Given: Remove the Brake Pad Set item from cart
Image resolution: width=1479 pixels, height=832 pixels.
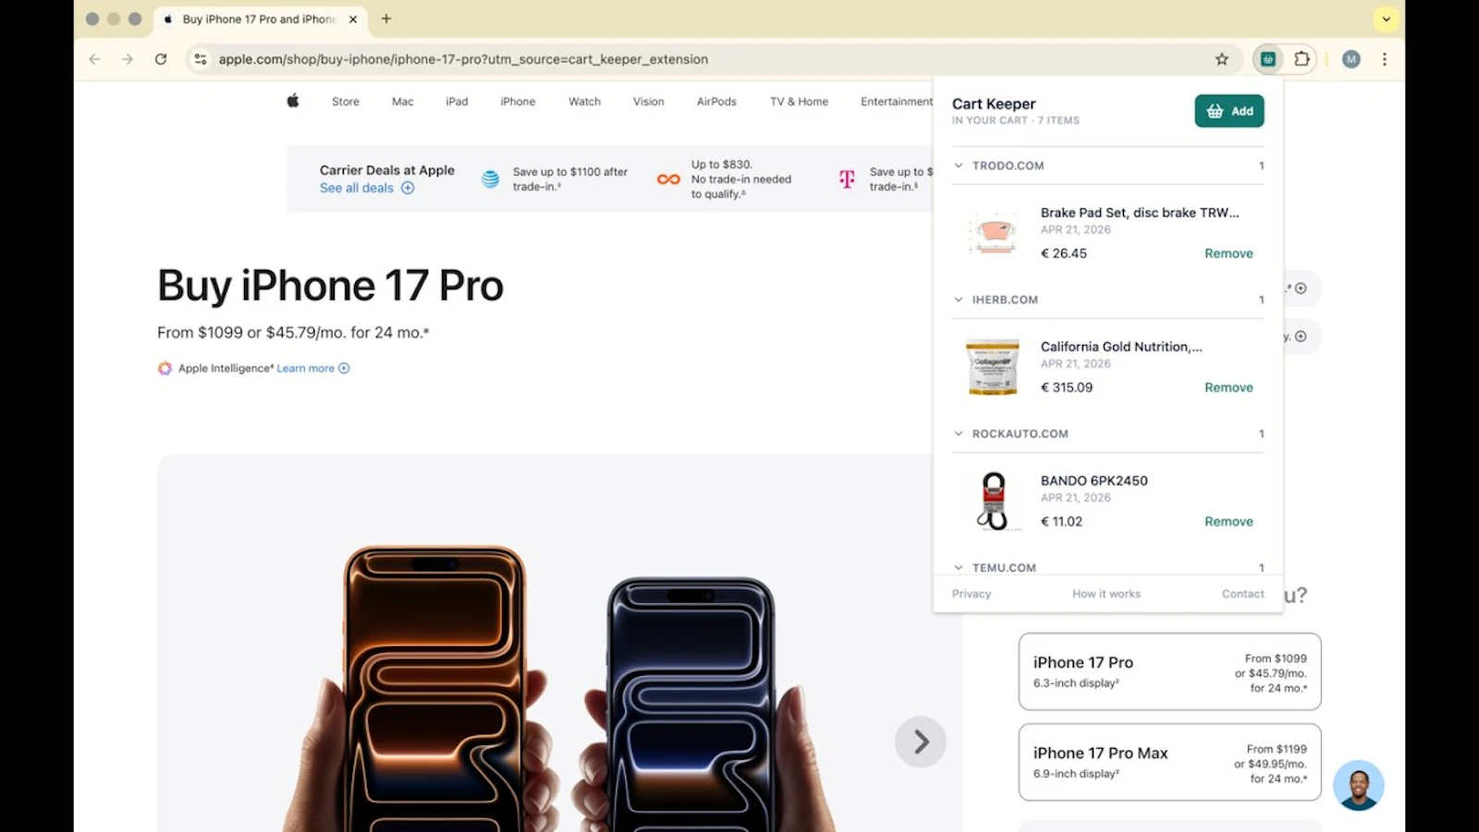Looking at the screenshot, I should click(x=1228, y=252).
